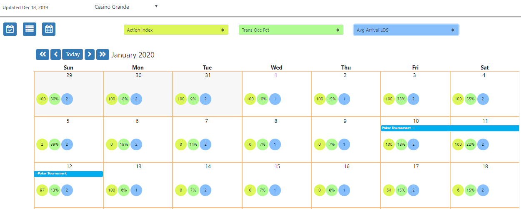Viewport: 521px width, 209px height.
Task: Click the 39% occupancy bubble on January 5
Action: click(55, 144)
